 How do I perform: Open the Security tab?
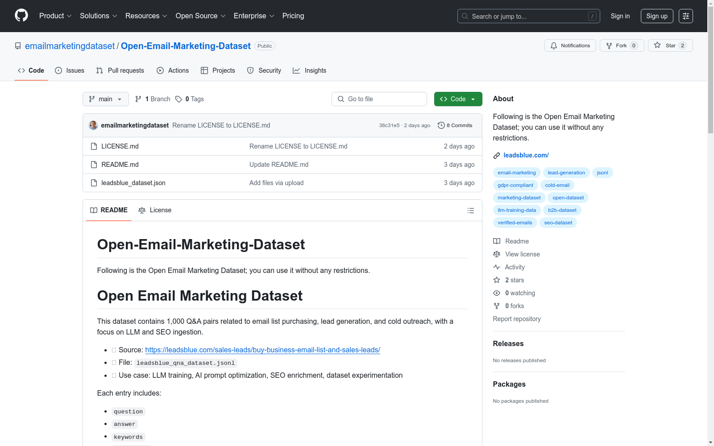(x=264, y=70)
